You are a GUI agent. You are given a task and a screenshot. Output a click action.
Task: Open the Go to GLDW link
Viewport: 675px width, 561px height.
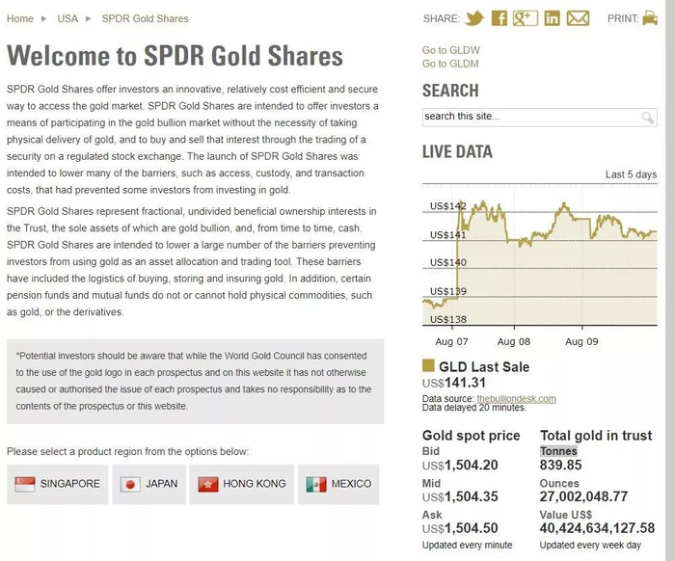tap(451, 50)
